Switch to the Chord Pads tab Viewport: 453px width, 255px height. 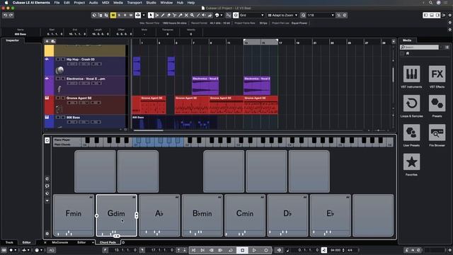pyautogui.click(x=108, y=242)
